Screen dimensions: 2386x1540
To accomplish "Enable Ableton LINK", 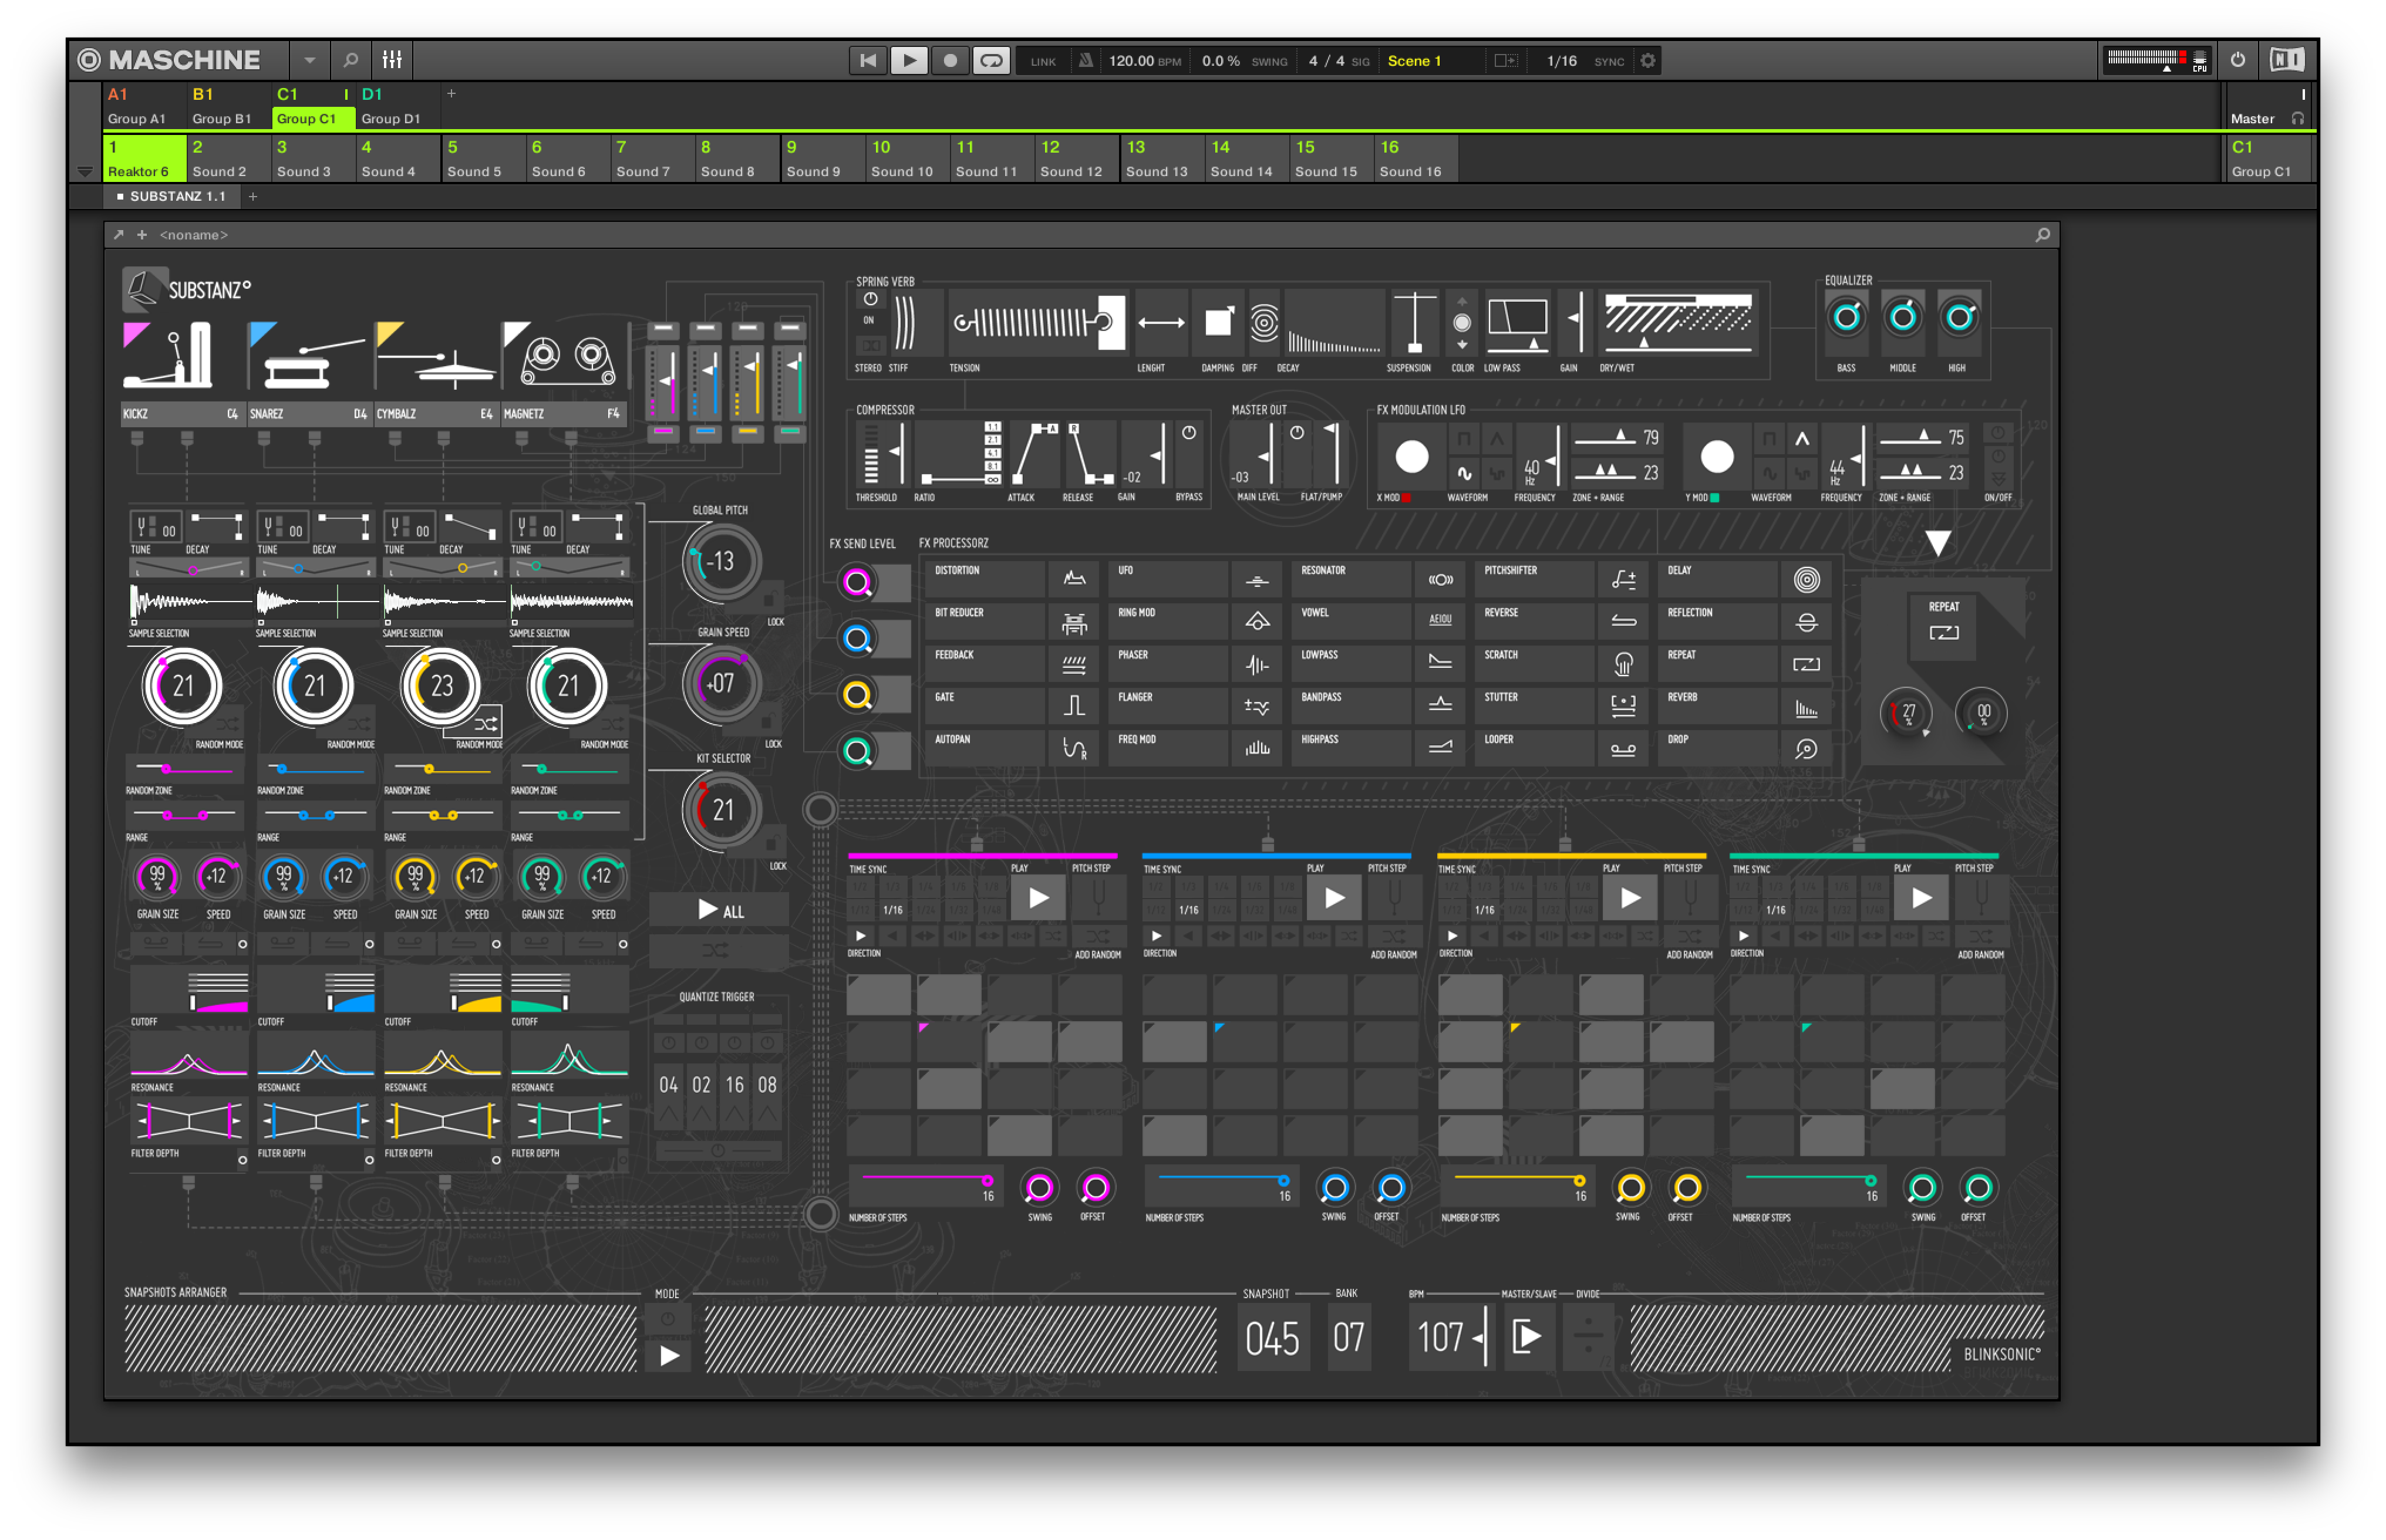I will click(1043, 61).
